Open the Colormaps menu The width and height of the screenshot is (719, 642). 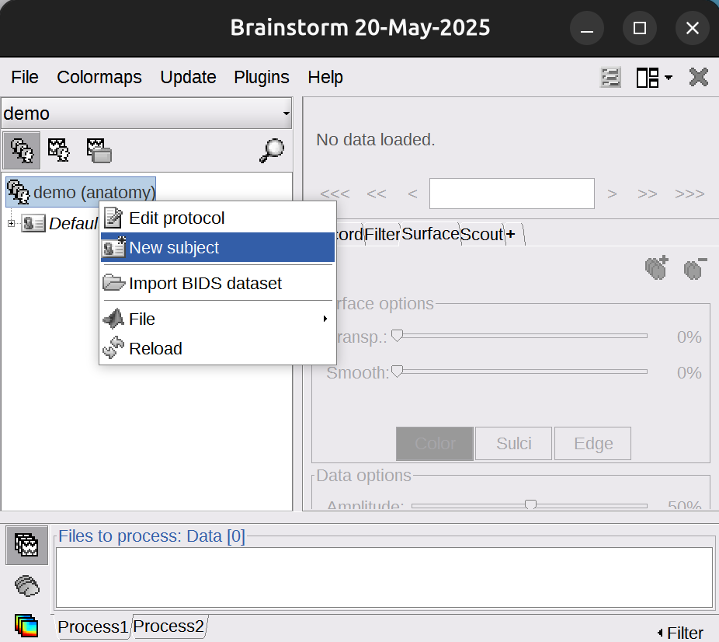point(99,77)
